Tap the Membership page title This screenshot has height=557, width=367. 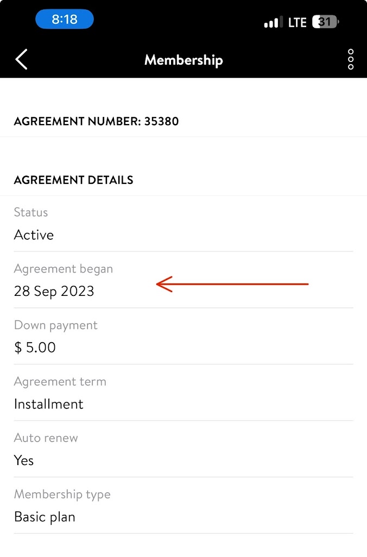point(184,60)
